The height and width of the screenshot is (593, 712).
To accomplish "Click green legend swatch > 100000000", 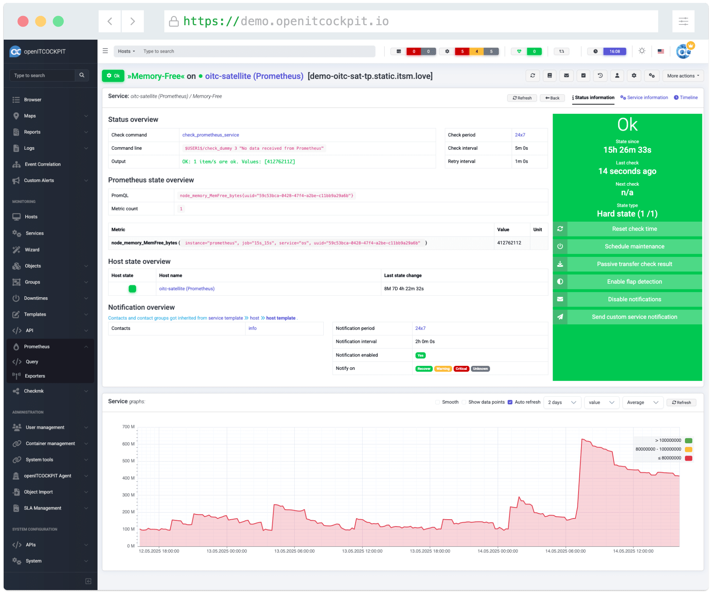I will [x=689, y=440].
